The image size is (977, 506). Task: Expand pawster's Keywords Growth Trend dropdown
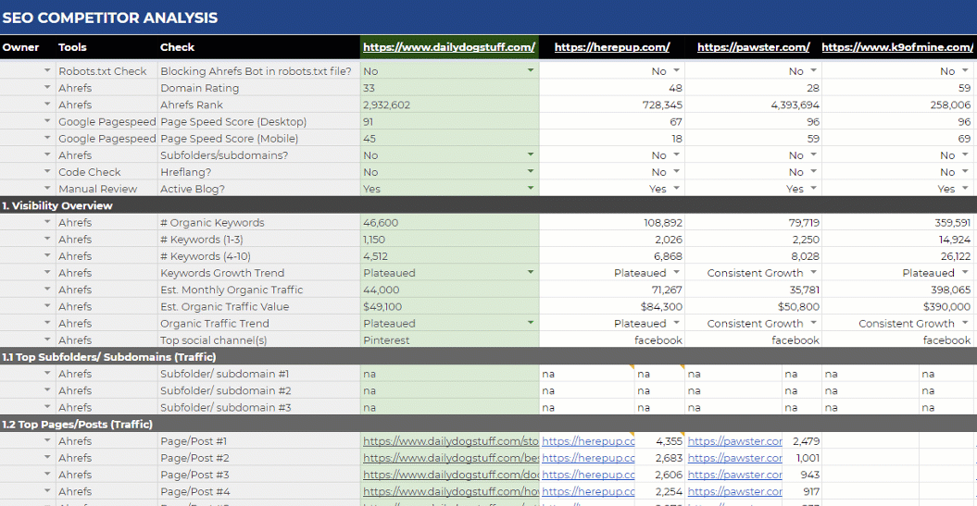click(x=813, y=273)
